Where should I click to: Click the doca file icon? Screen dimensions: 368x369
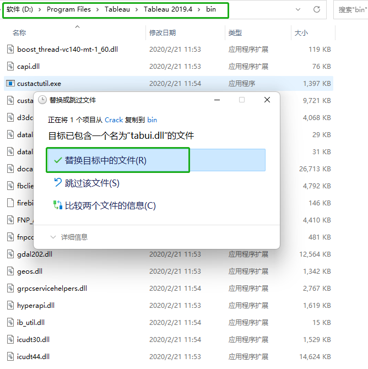point(10,169)
